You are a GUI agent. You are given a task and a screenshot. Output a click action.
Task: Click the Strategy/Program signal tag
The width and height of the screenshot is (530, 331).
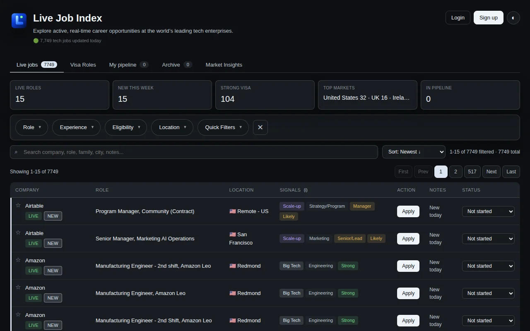point(327,206)
